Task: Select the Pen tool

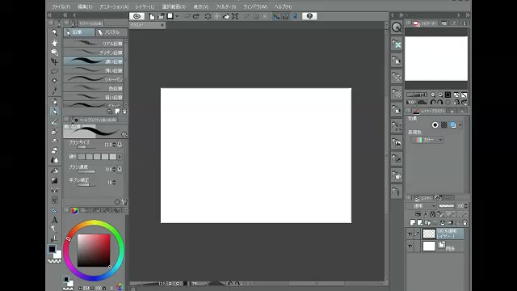Action: point(54,102)
